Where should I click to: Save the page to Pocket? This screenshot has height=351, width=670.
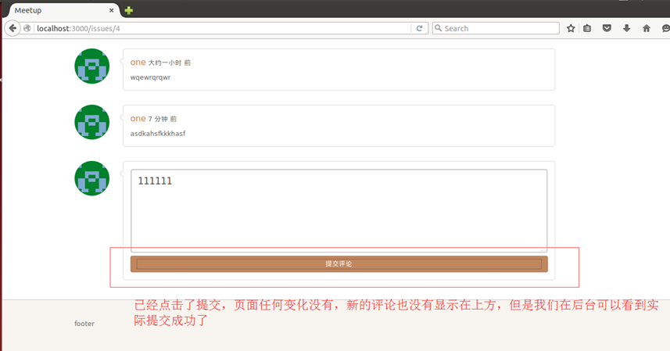point(607,28)
